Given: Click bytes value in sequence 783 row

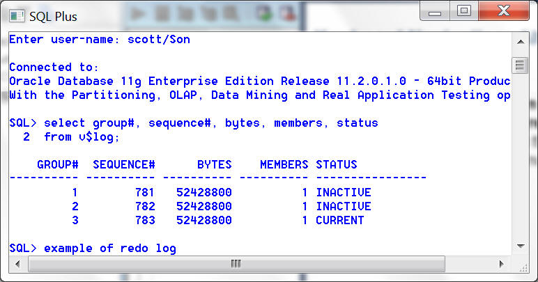Looking at the screenshot, I should 204,220.
